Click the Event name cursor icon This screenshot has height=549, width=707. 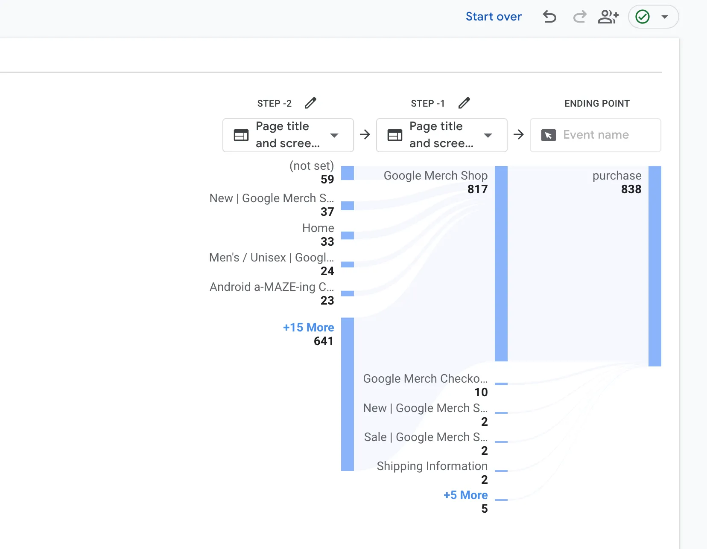tap(549, 135)
